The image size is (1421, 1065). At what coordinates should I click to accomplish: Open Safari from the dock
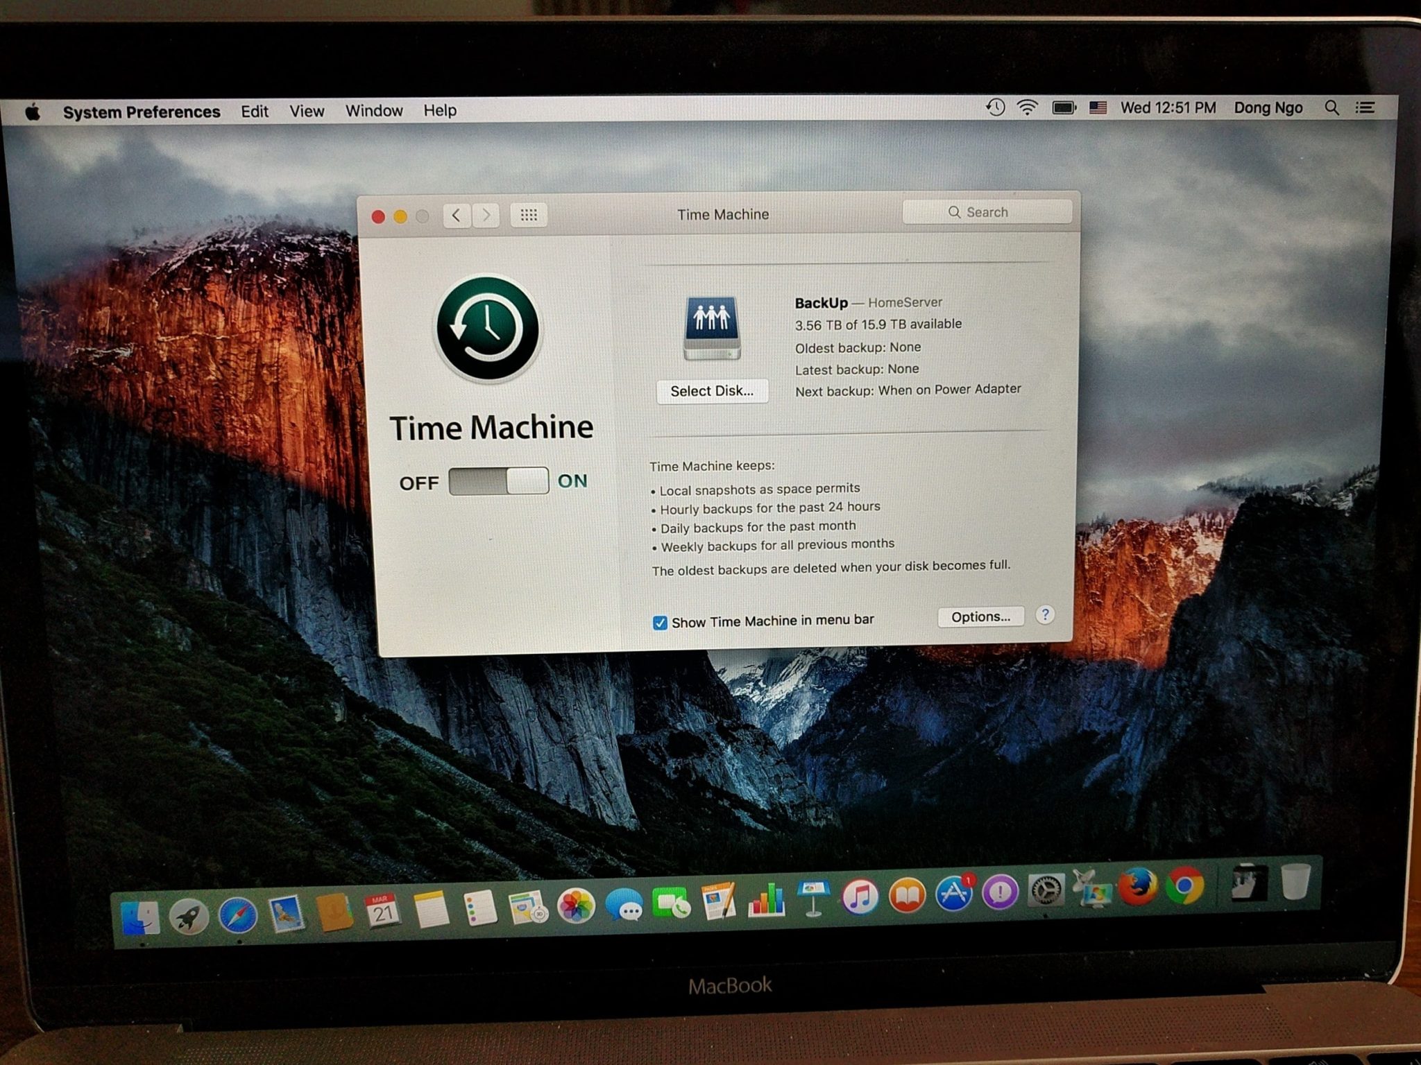pyautogui.click(x=238, y=915)
